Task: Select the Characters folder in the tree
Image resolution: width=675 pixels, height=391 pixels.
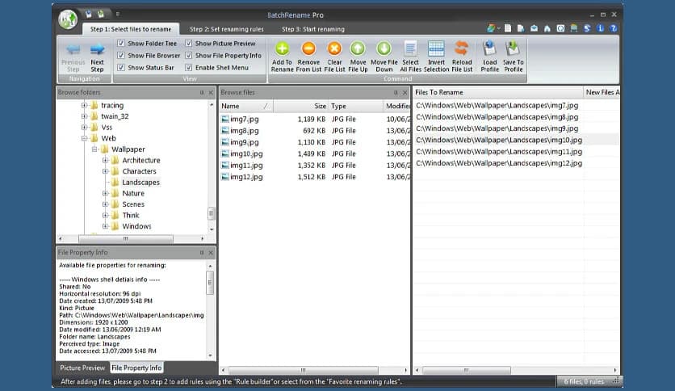Action: click(x=139, y=171)
